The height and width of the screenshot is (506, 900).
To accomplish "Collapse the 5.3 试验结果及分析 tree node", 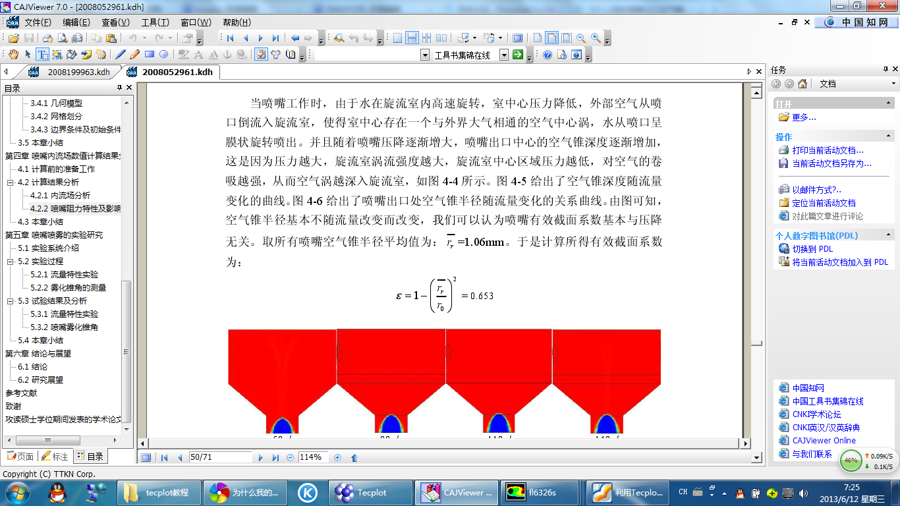I will coord(11,301).
